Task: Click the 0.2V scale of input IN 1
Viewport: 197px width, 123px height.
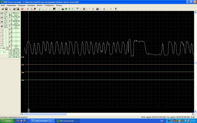Action: coord(6,12)
